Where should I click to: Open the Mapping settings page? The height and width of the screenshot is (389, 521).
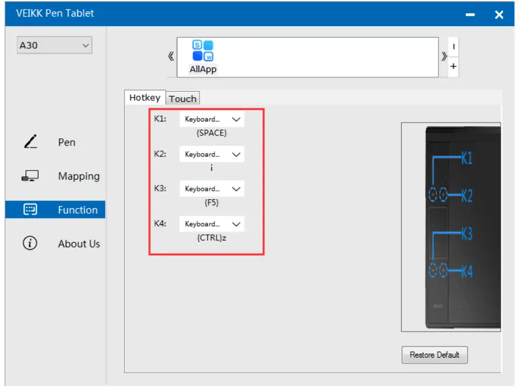pos(79,176)
